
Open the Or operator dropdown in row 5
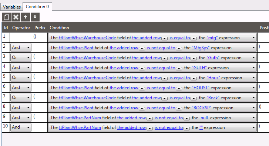coord(21,77)
